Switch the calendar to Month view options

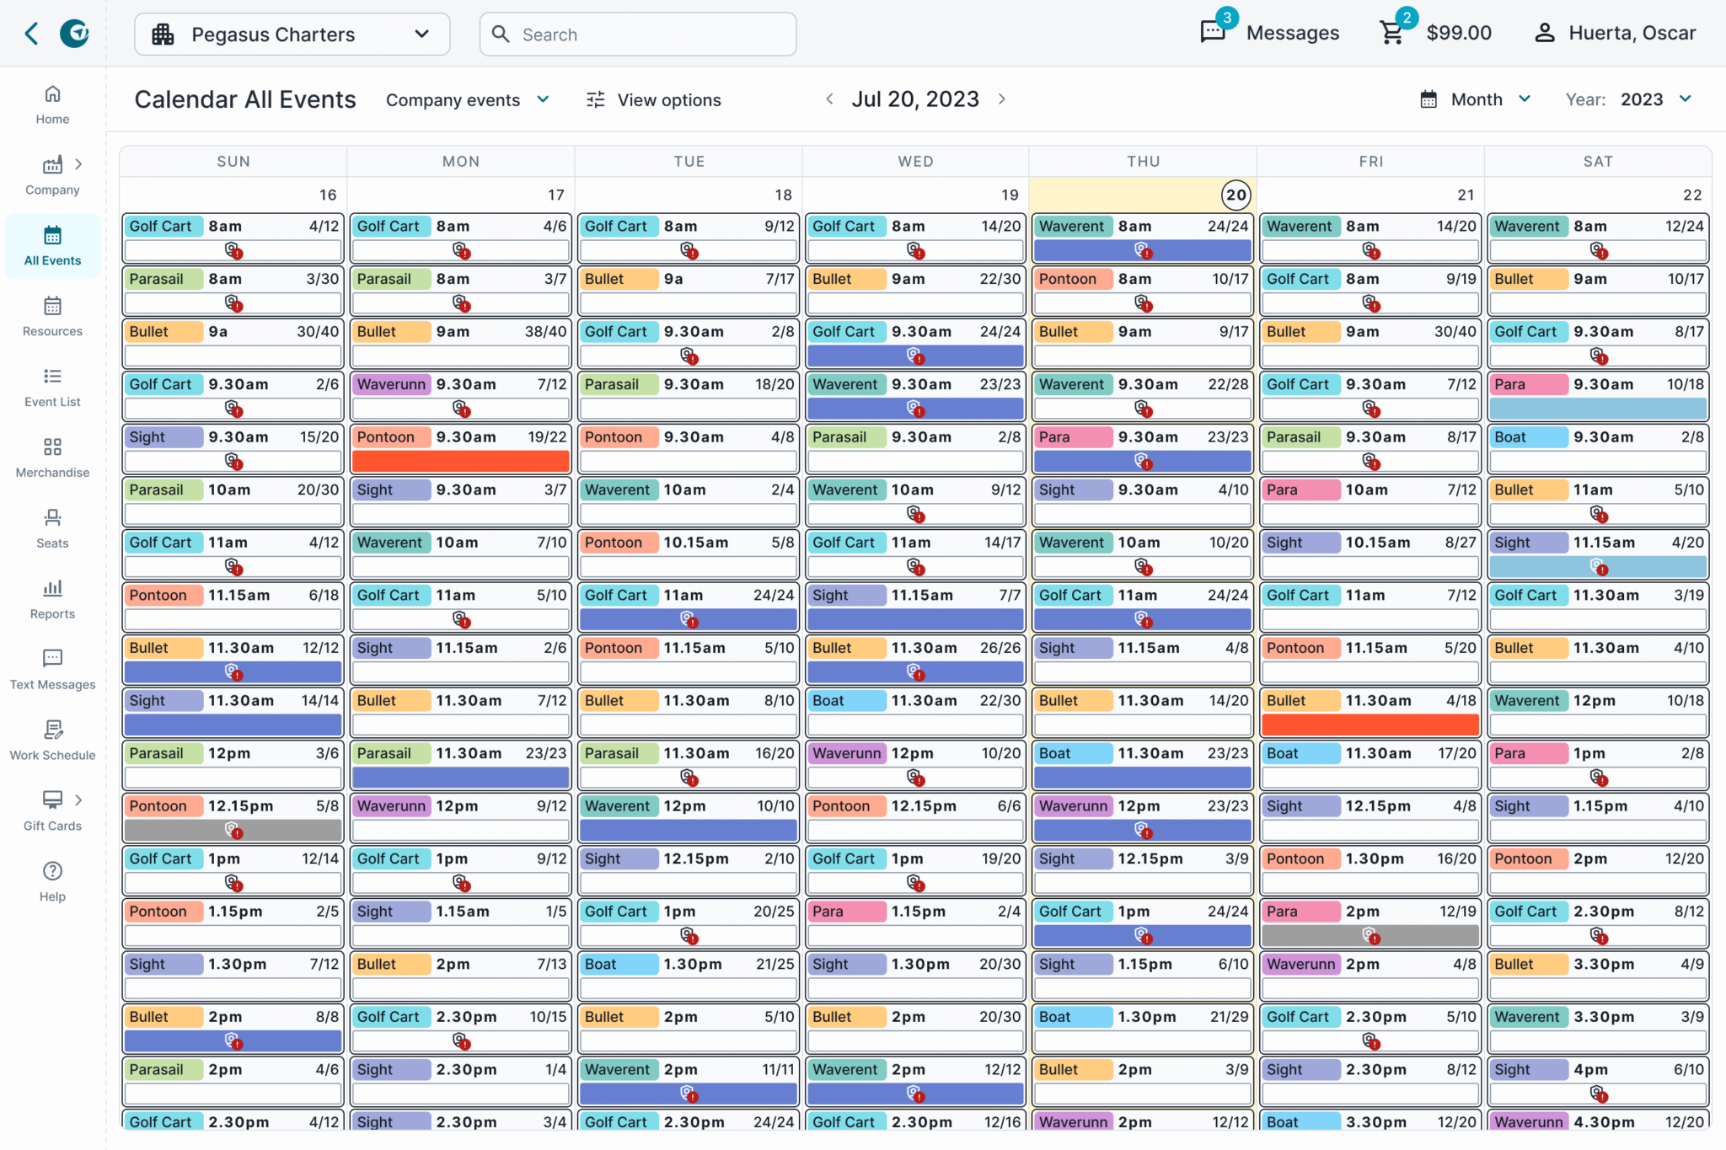1474,99
